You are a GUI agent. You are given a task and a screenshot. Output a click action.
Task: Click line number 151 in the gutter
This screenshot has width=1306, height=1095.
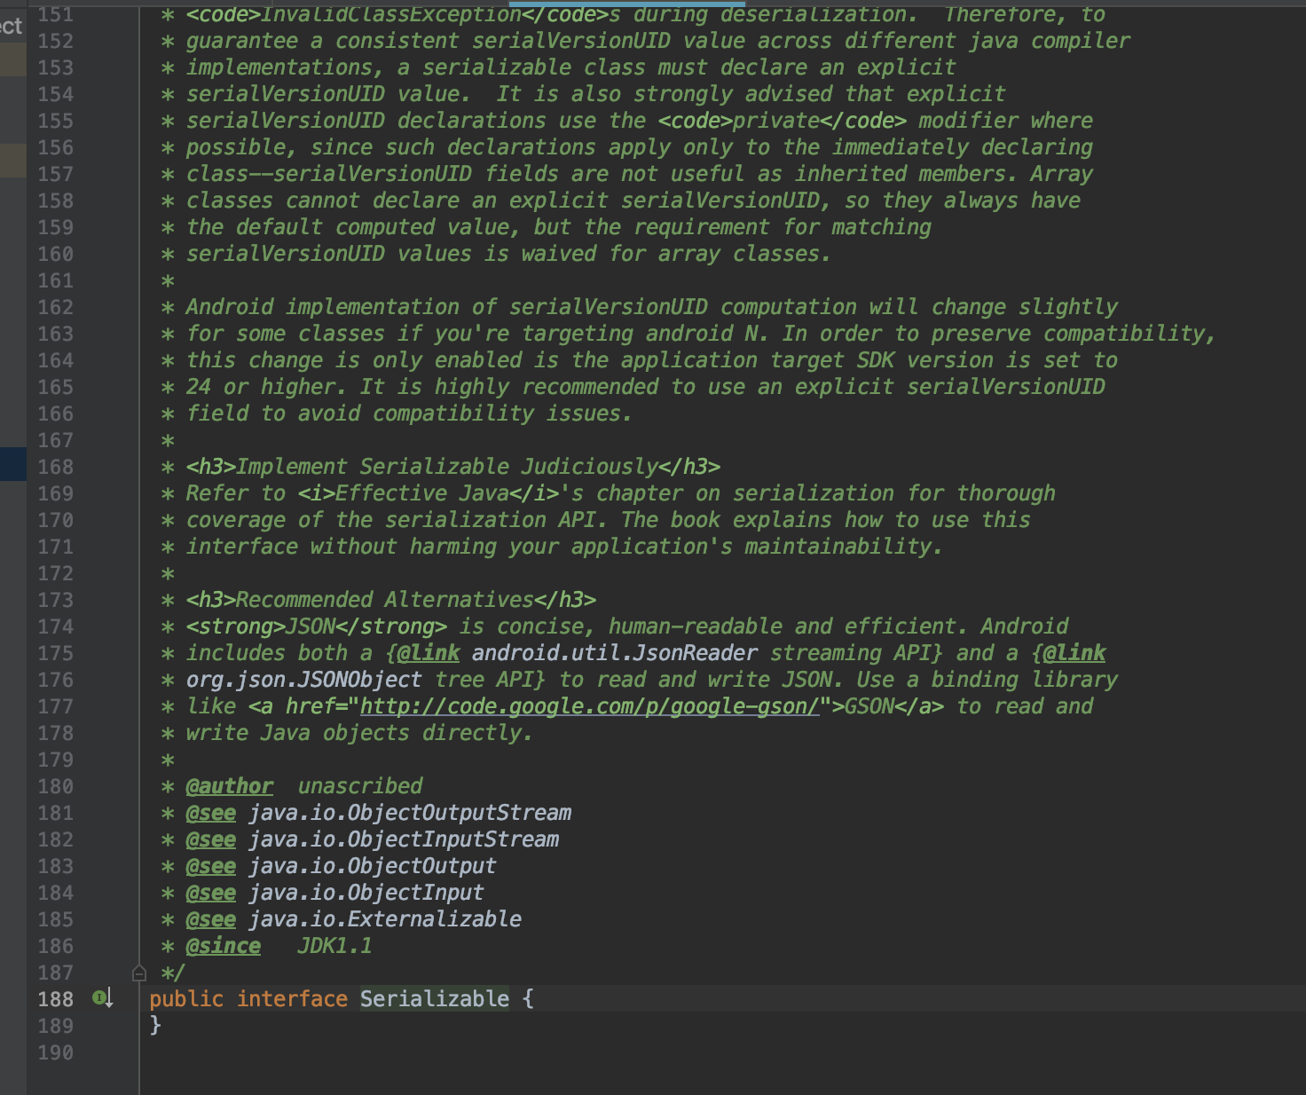[x=55, y=14]
